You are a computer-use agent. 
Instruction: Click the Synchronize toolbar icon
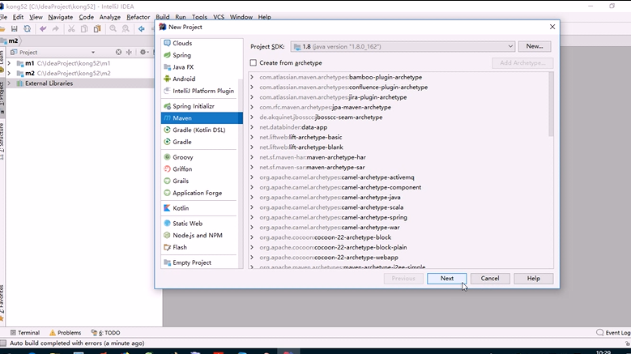[27, 28]
